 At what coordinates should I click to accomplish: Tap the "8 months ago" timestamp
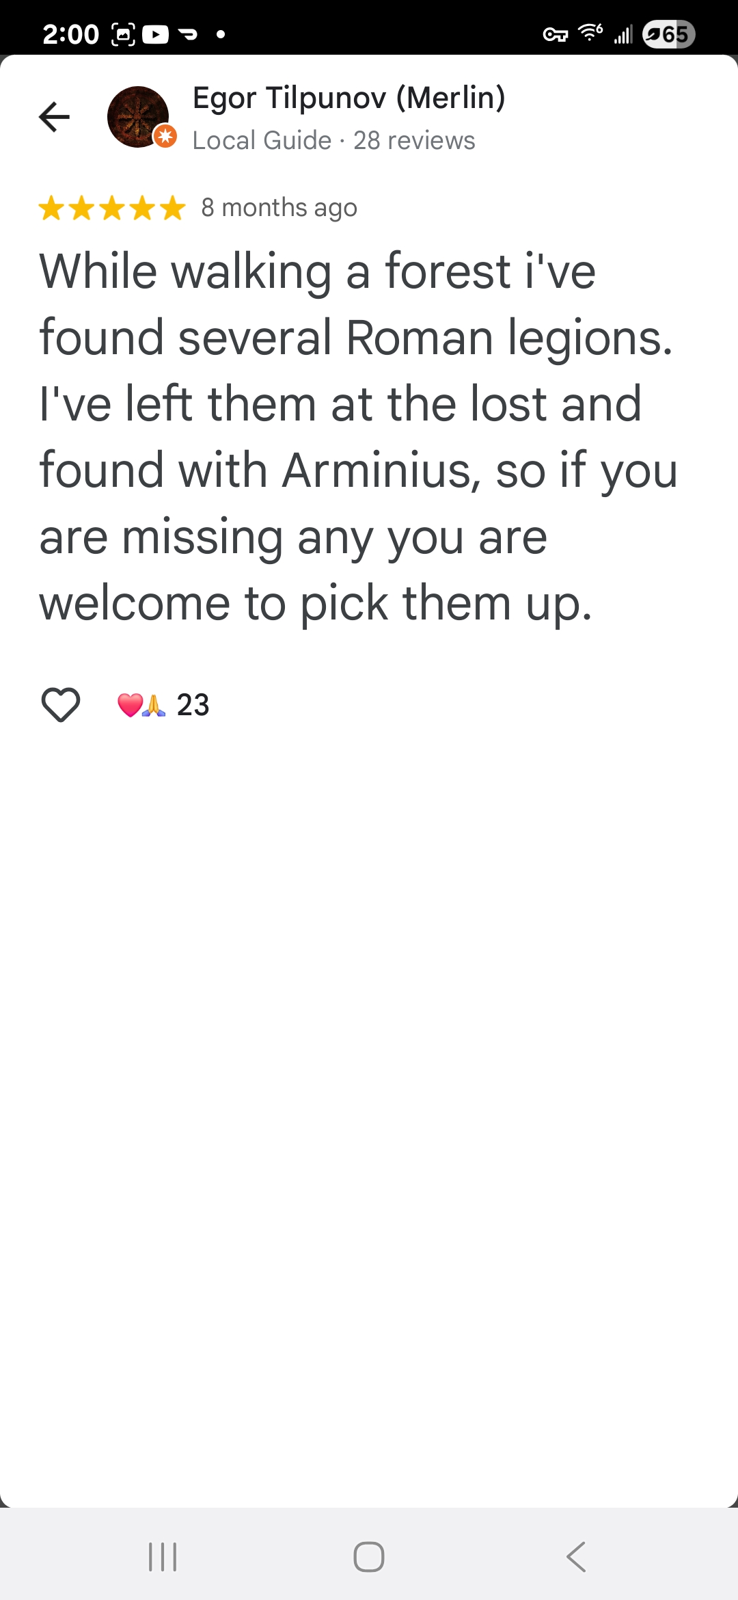279,207
